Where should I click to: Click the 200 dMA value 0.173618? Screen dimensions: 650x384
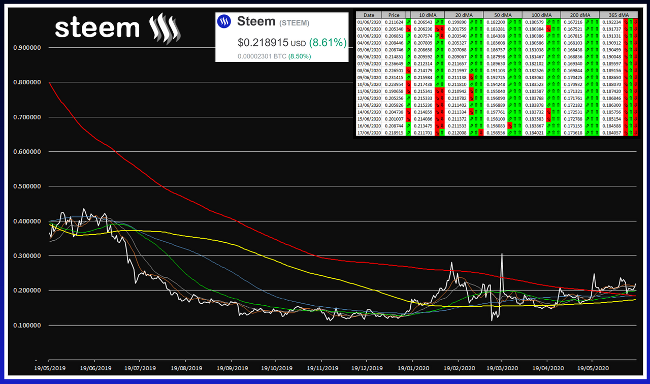click(x=573, y=133)
